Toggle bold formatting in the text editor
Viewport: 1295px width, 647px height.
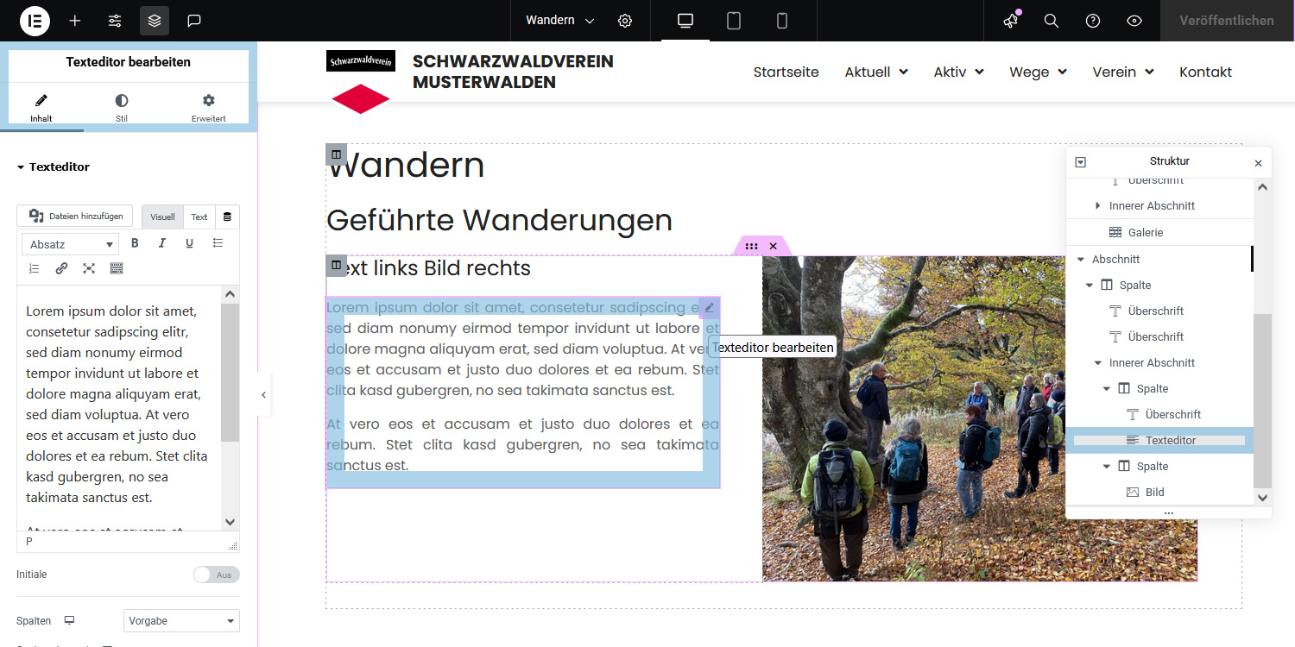pos(135,243)
